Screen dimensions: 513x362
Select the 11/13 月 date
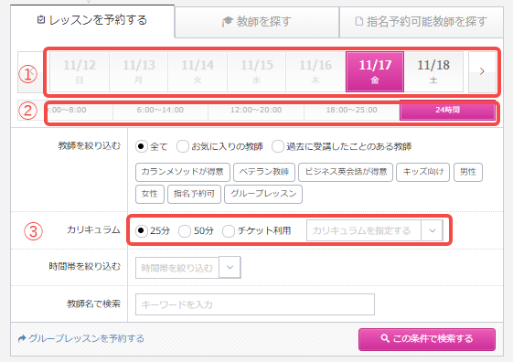pyautogui.click(x=139, y=71)
